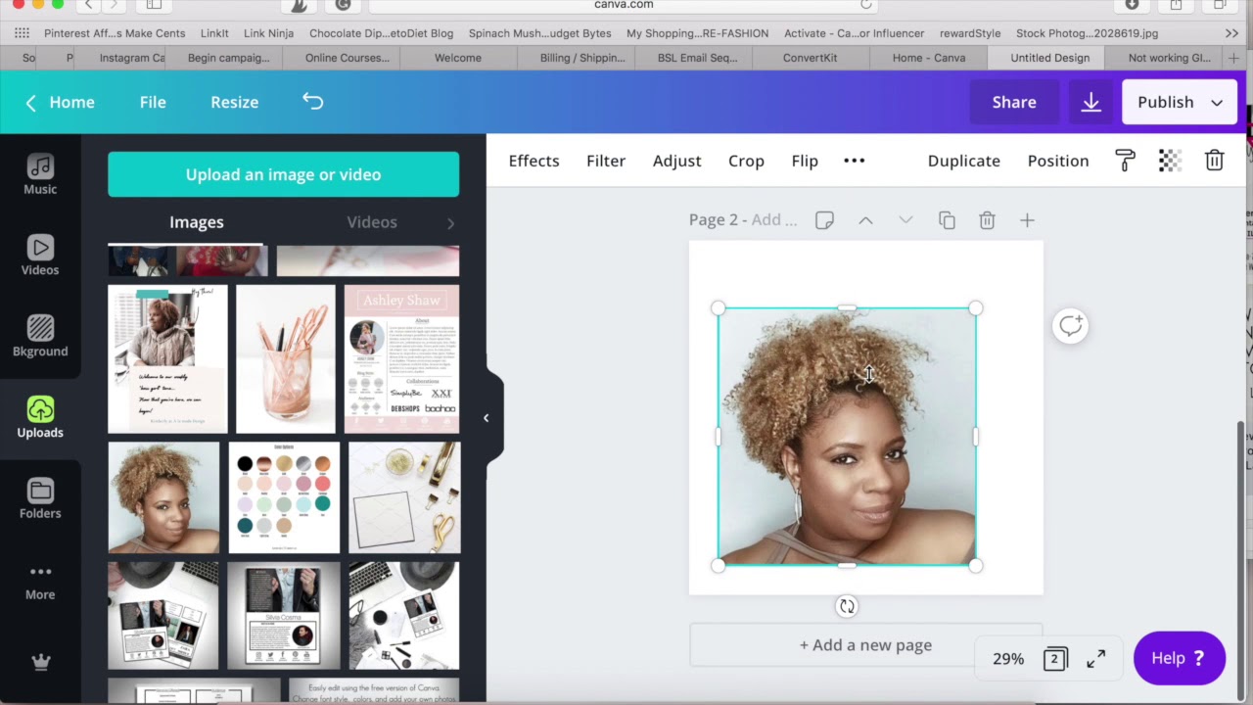This screenshot has width=1253, height=705.
Task: Expand more upload tabs chevron
Action: (x=450, y=223)
